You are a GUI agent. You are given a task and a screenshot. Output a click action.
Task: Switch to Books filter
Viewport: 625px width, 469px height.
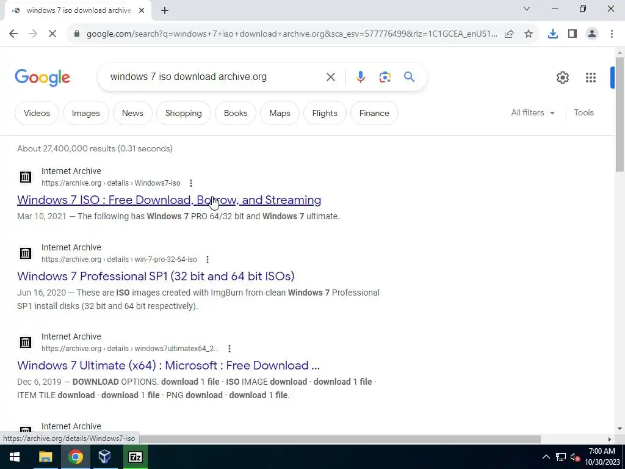pos(236,113)
